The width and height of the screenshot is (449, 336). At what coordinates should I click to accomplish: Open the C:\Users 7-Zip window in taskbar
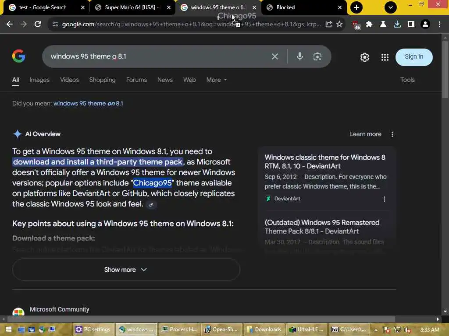349,329
